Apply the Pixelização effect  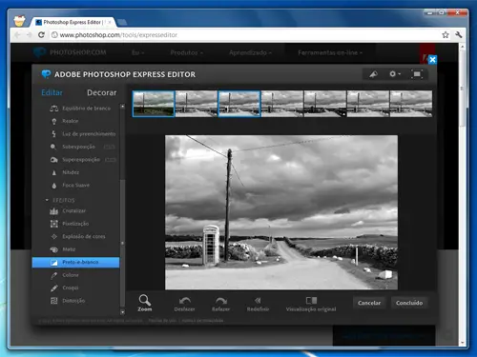click(70, 224)
